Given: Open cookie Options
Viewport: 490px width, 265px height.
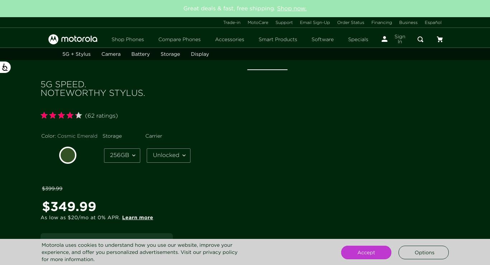Looking at the screenshot, I should (424, 252).
